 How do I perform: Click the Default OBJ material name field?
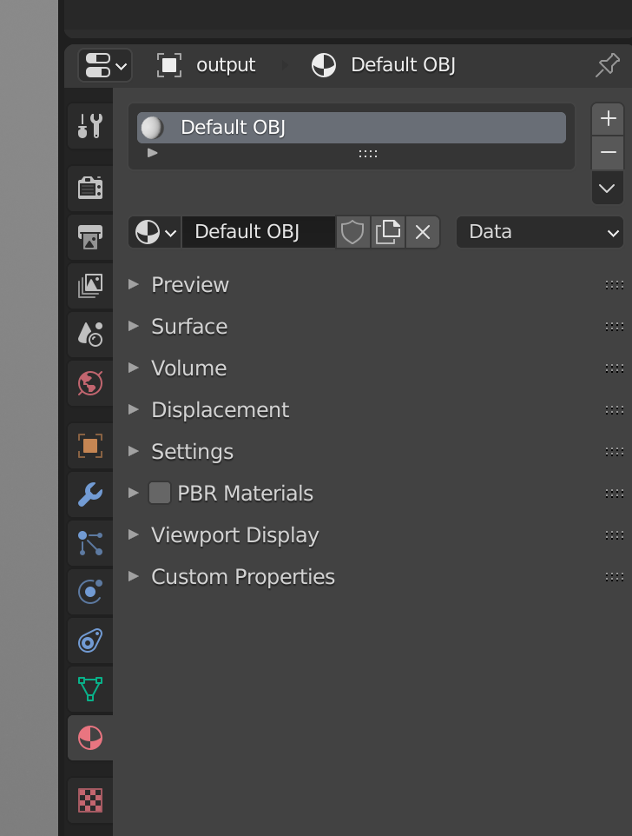[259, 232]
